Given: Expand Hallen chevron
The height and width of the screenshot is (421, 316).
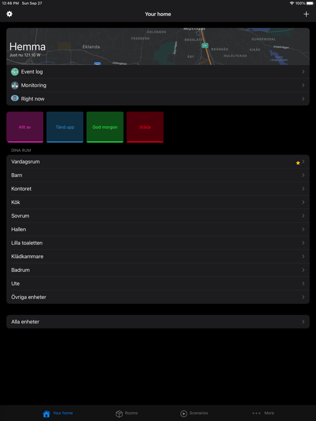Looking at the screenshot, I should coord(303,229).
